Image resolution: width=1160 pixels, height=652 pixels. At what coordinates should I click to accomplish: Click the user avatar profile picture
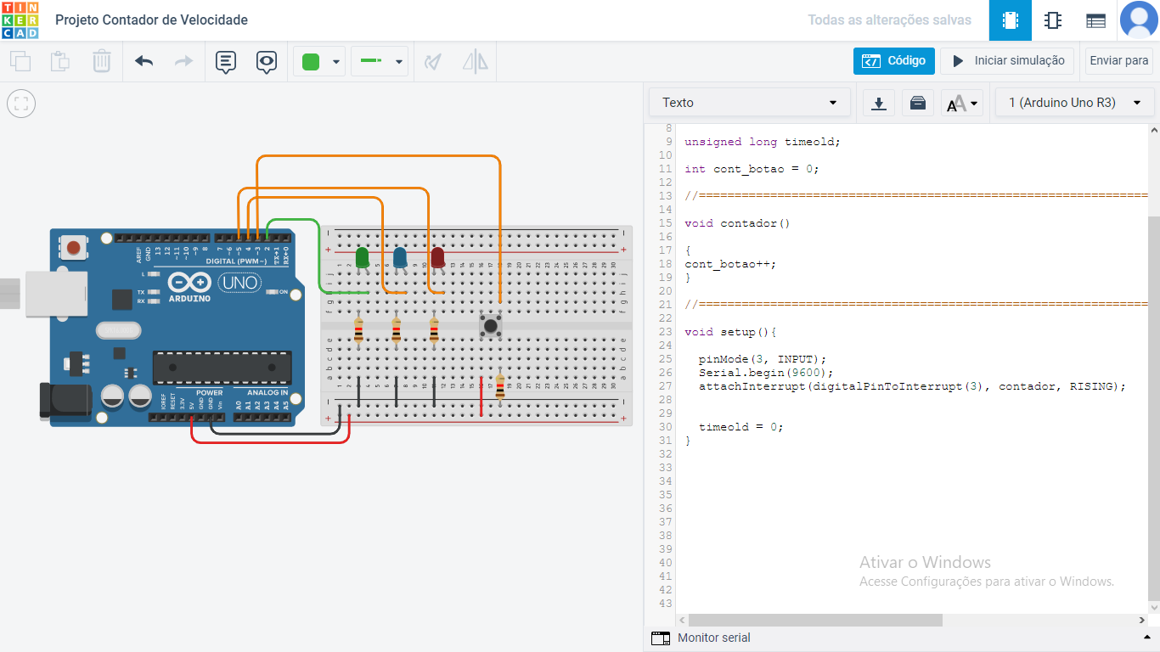1140,20
